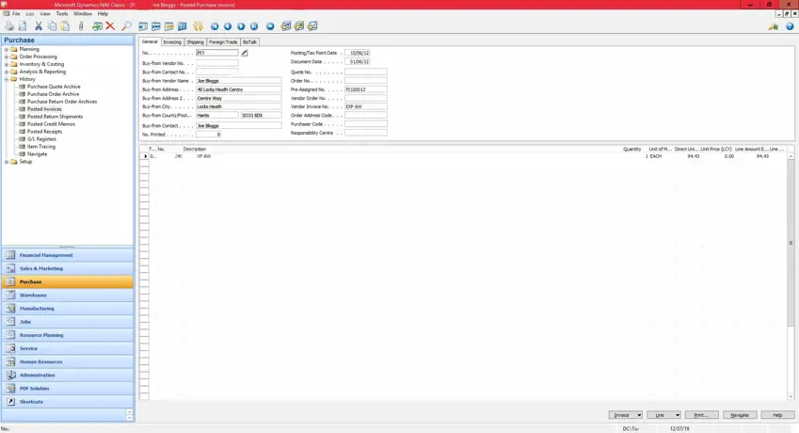
Task: Expand the Analysis & Reporting folder
Action: pos(7,72)
